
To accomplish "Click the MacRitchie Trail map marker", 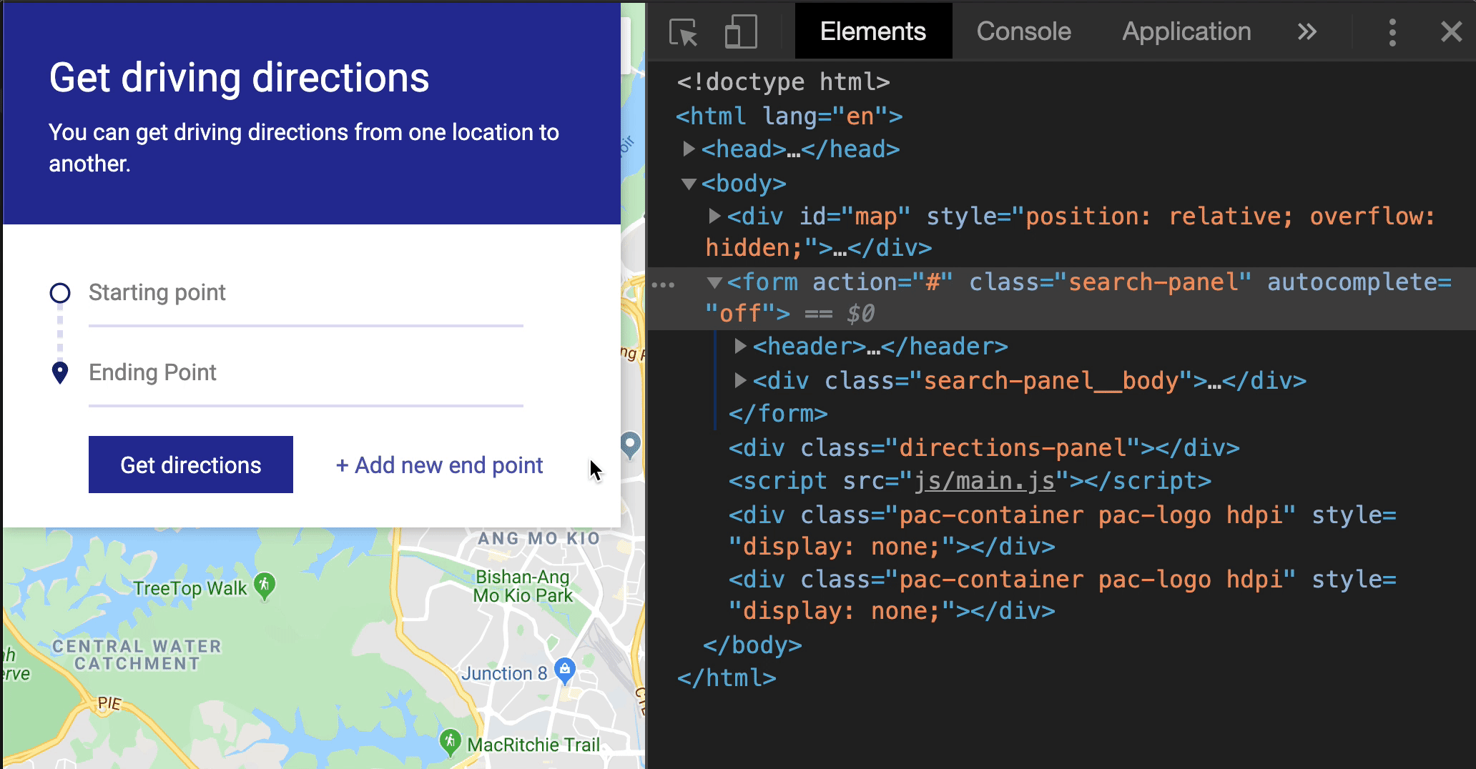I will point(450,742).
